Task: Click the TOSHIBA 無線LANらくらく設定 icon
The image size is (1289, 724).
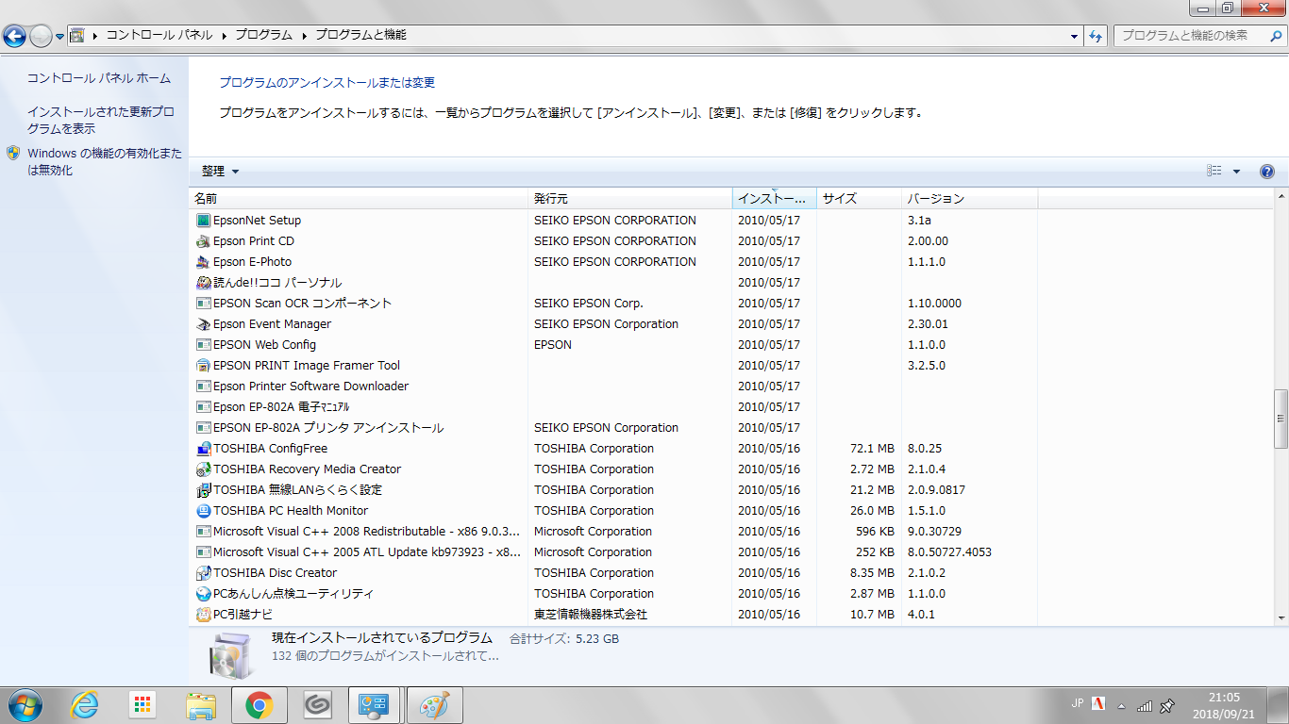Action: tap(203, 490)
